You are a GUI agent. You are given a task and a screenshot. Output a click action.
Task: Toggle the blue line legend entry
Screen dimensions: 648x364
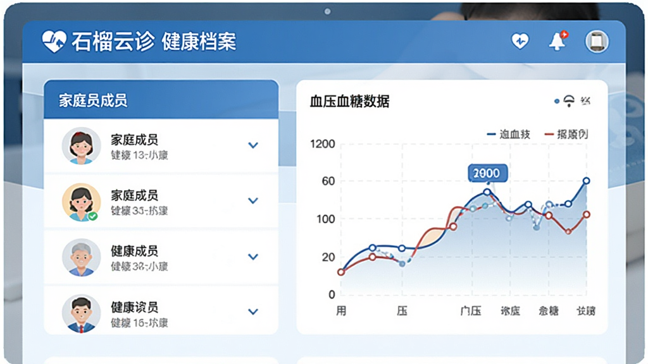point(508,134)
